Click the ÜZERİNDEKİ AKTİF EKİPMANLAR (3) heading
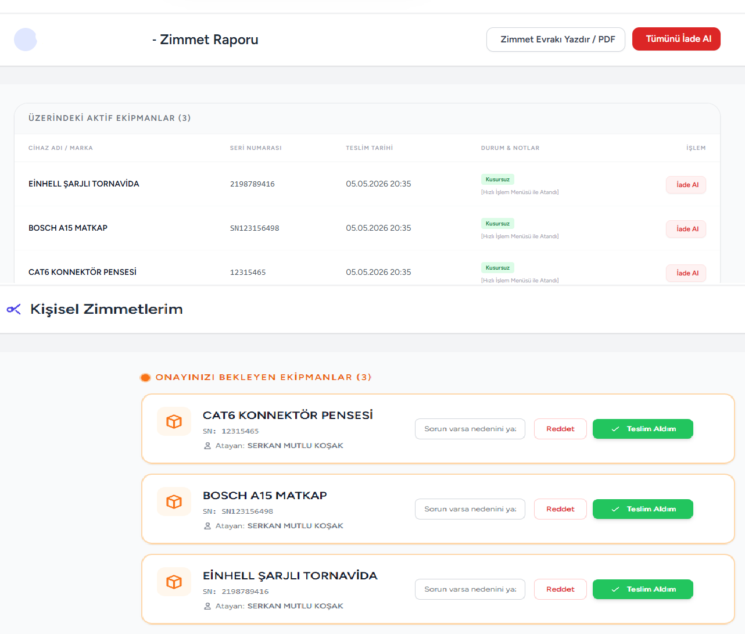 coord(110,118)
